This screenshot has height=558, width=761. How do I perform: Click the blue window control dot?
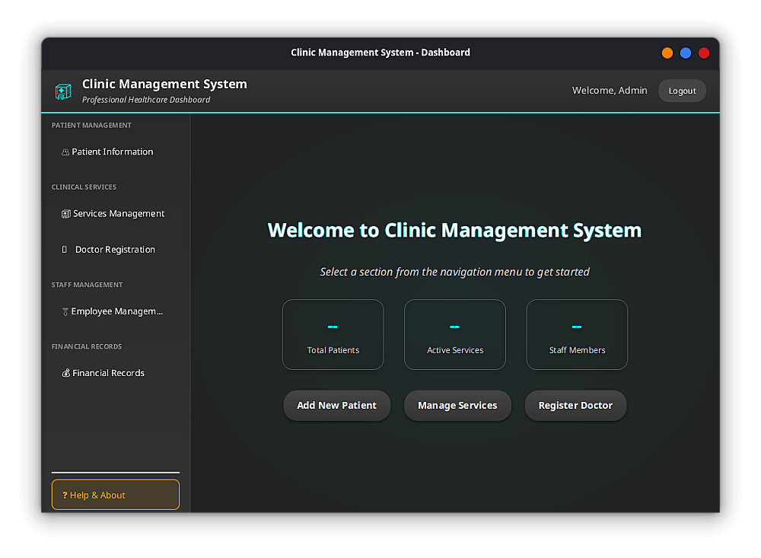(x=686, y=53)
